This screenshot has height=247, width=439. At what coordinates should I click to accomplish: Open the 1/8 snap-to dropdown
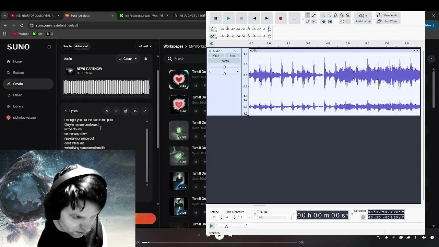(274, 217)
